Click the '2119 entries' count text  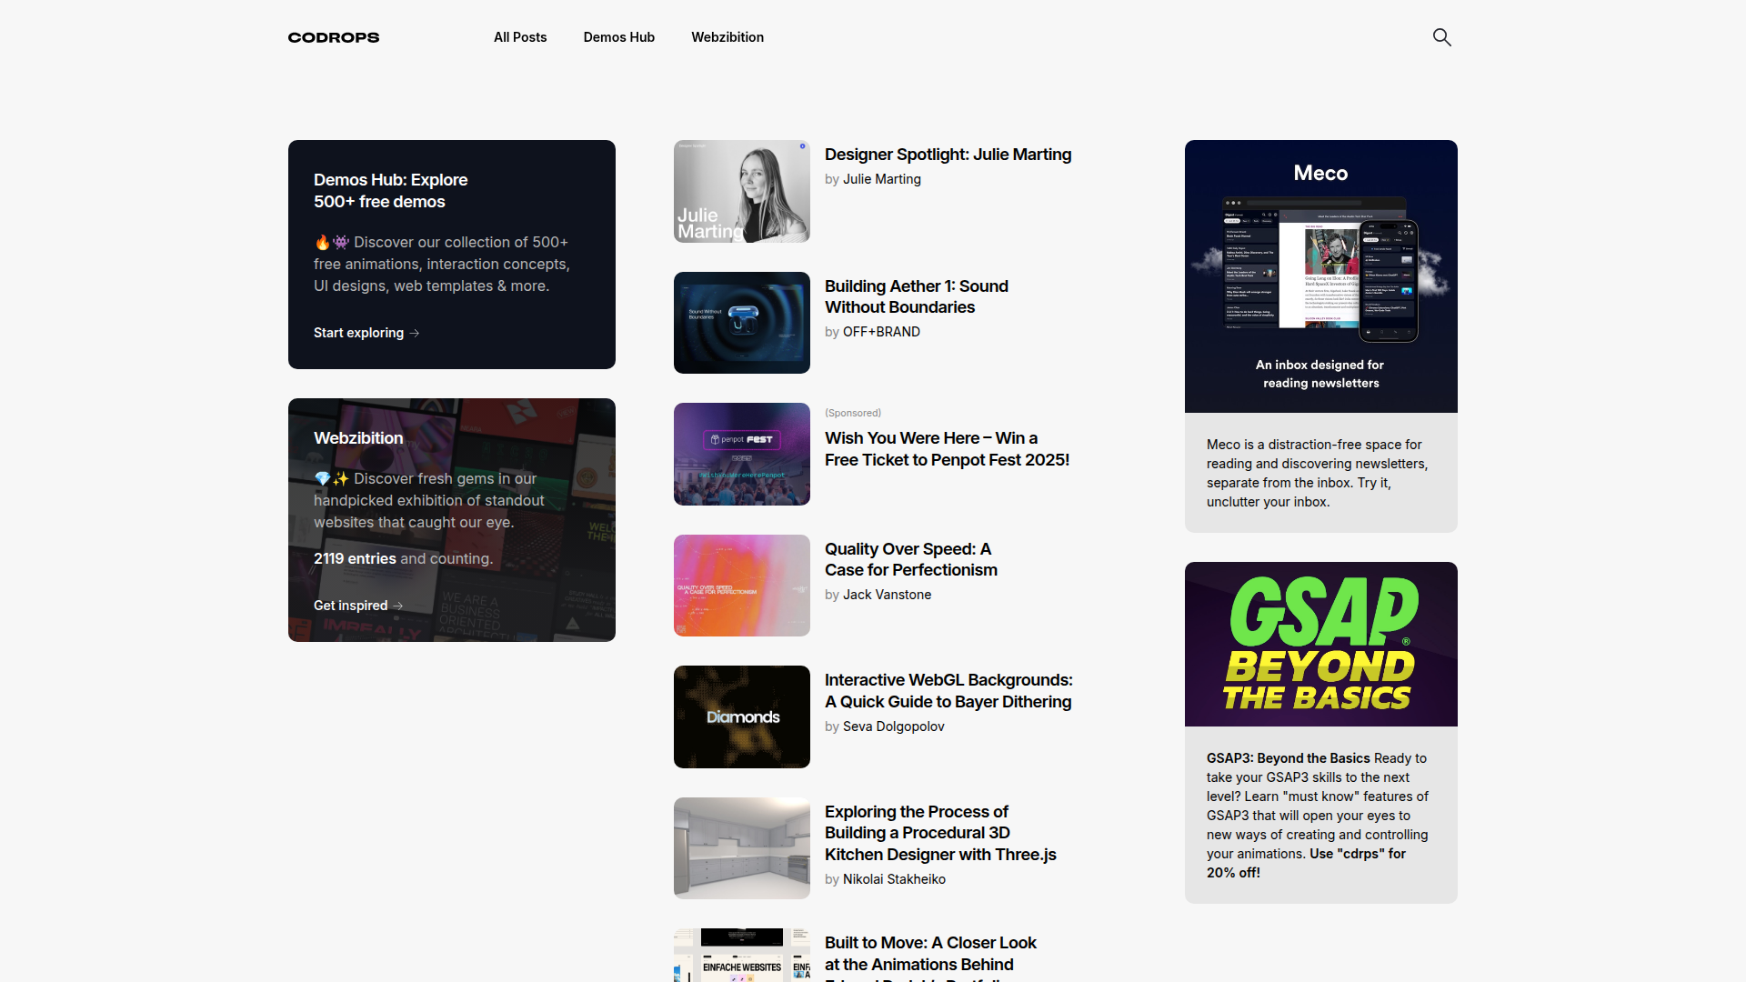pos(355,558)
